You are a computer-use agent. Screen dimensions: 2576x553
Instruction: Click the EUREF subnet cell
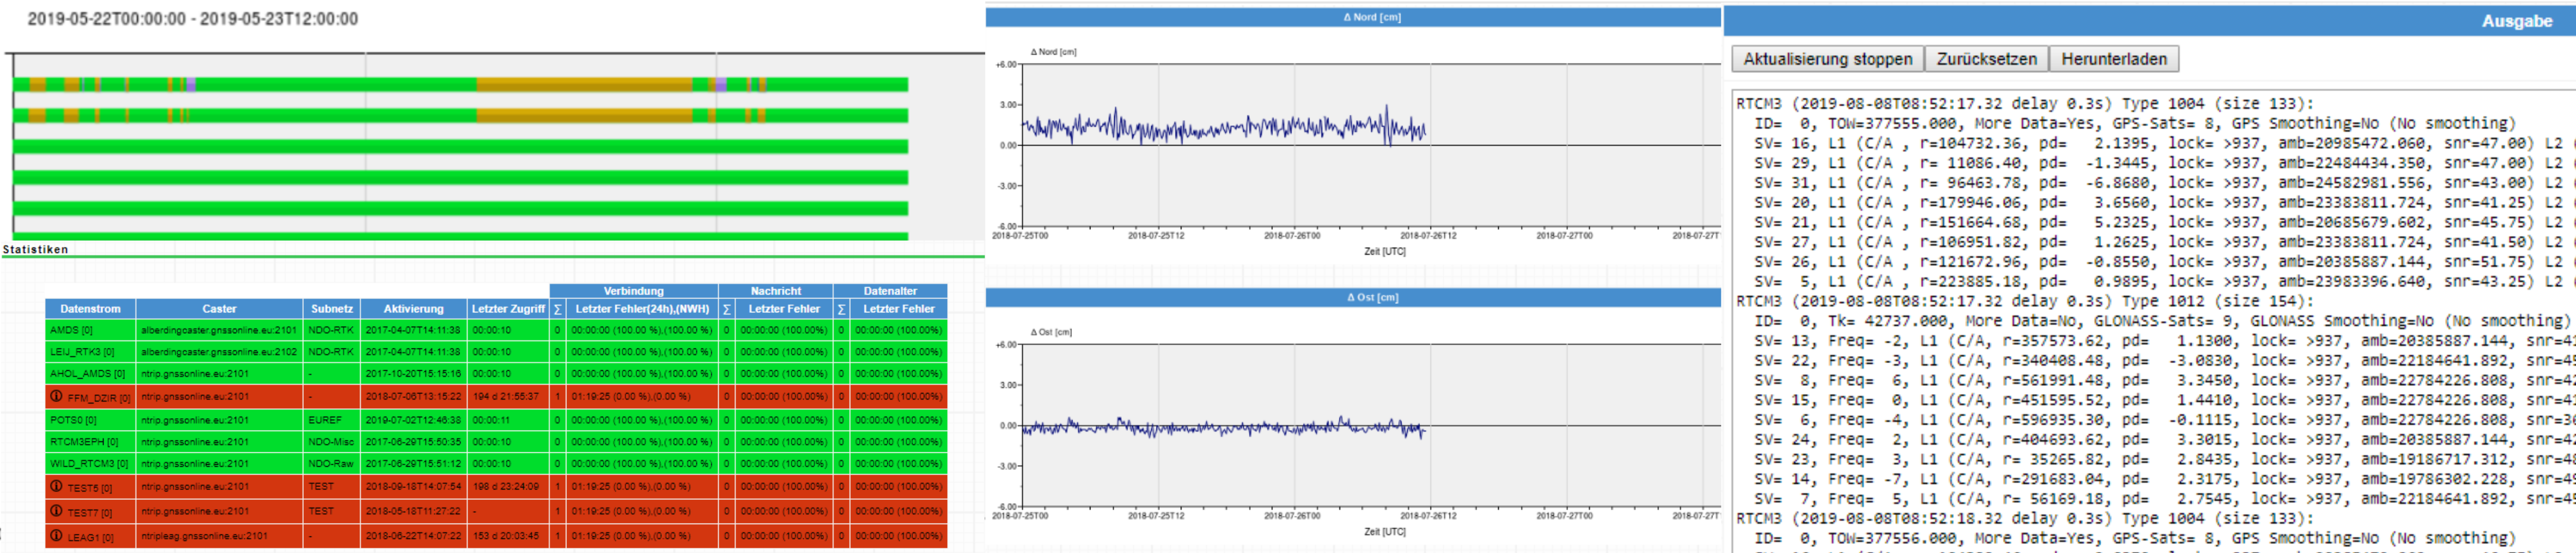[332, 420]
